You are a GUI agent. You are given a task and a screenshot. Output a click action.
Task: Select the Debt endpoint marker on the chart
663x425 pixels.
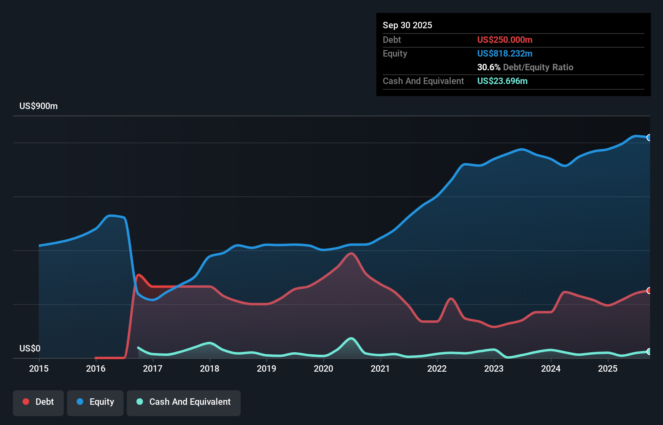tap(648, 290)
